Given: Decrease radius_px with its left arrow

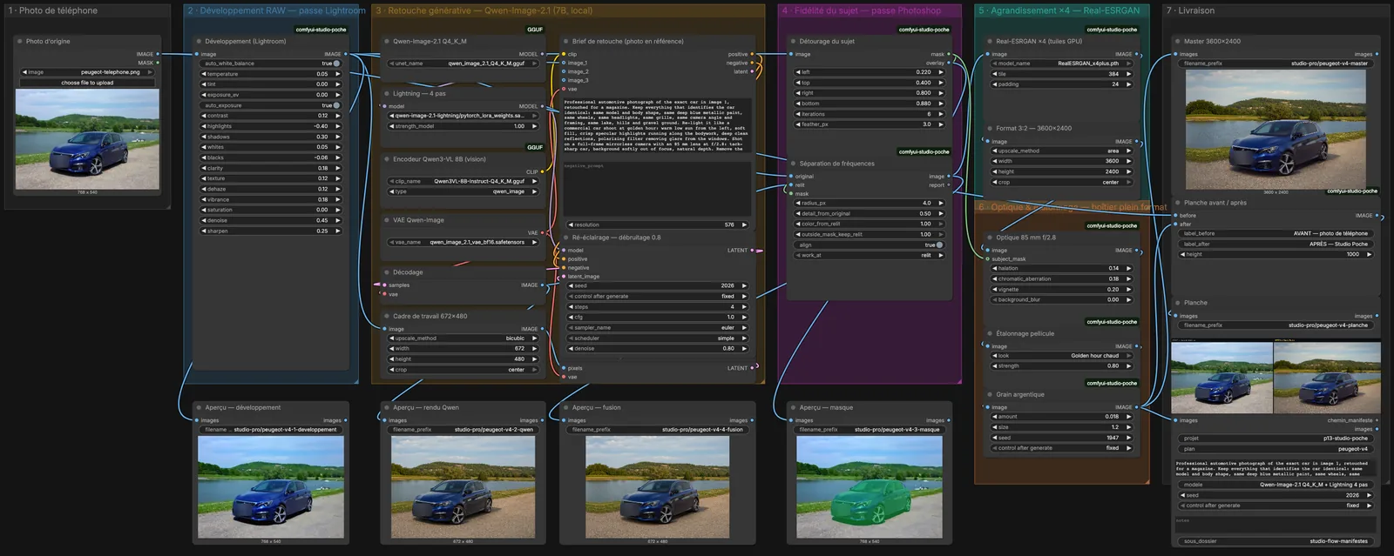Looking at the screenshot, I should 797,203.
